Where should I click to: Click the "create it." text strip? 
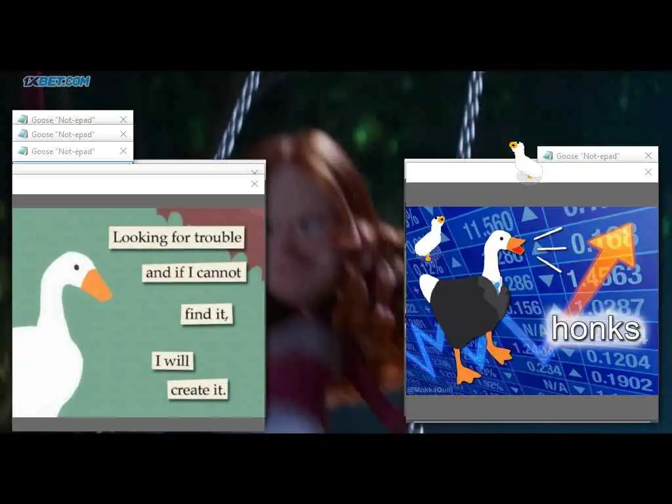(198, 390)
